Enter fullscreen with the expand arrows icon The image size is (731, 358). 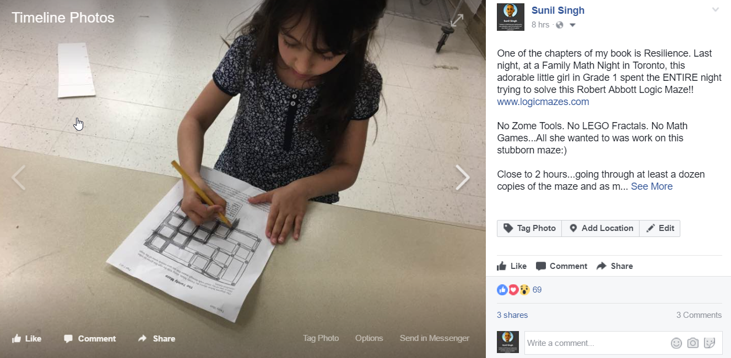coord(457,20)
